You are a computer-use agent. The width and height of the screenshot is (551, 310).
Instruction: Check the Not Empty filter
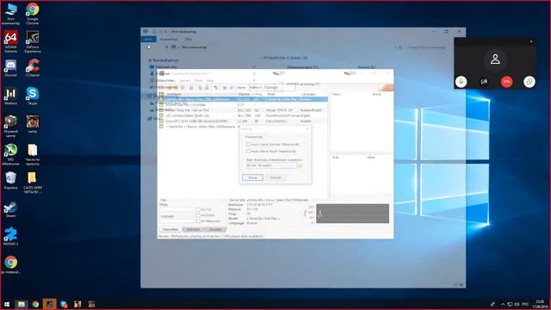pyautogui.click(x=198, y=215)
